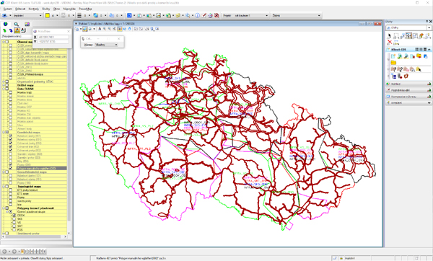The width and height of the screenshot is (433, 261).
Task: Uncheck the OBDK layer checkbox
Action: 14,215
